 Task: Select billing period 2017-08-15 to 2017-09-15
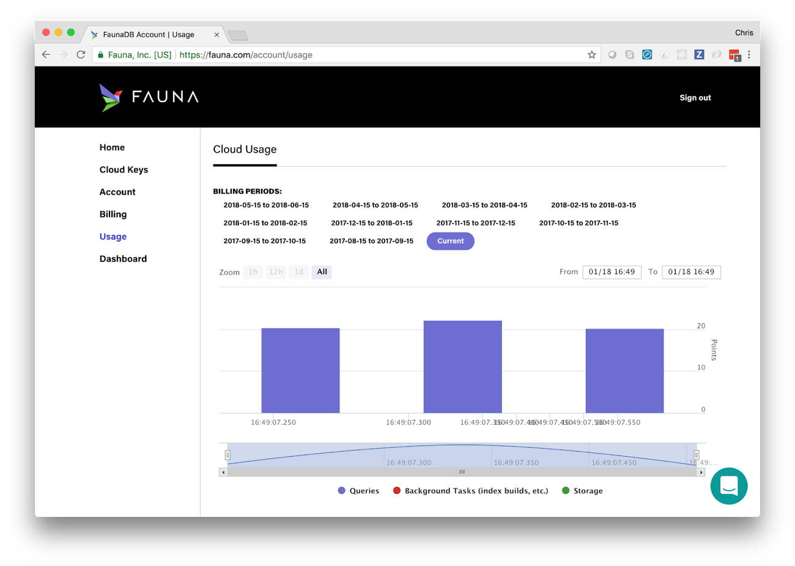click(371, 241)
